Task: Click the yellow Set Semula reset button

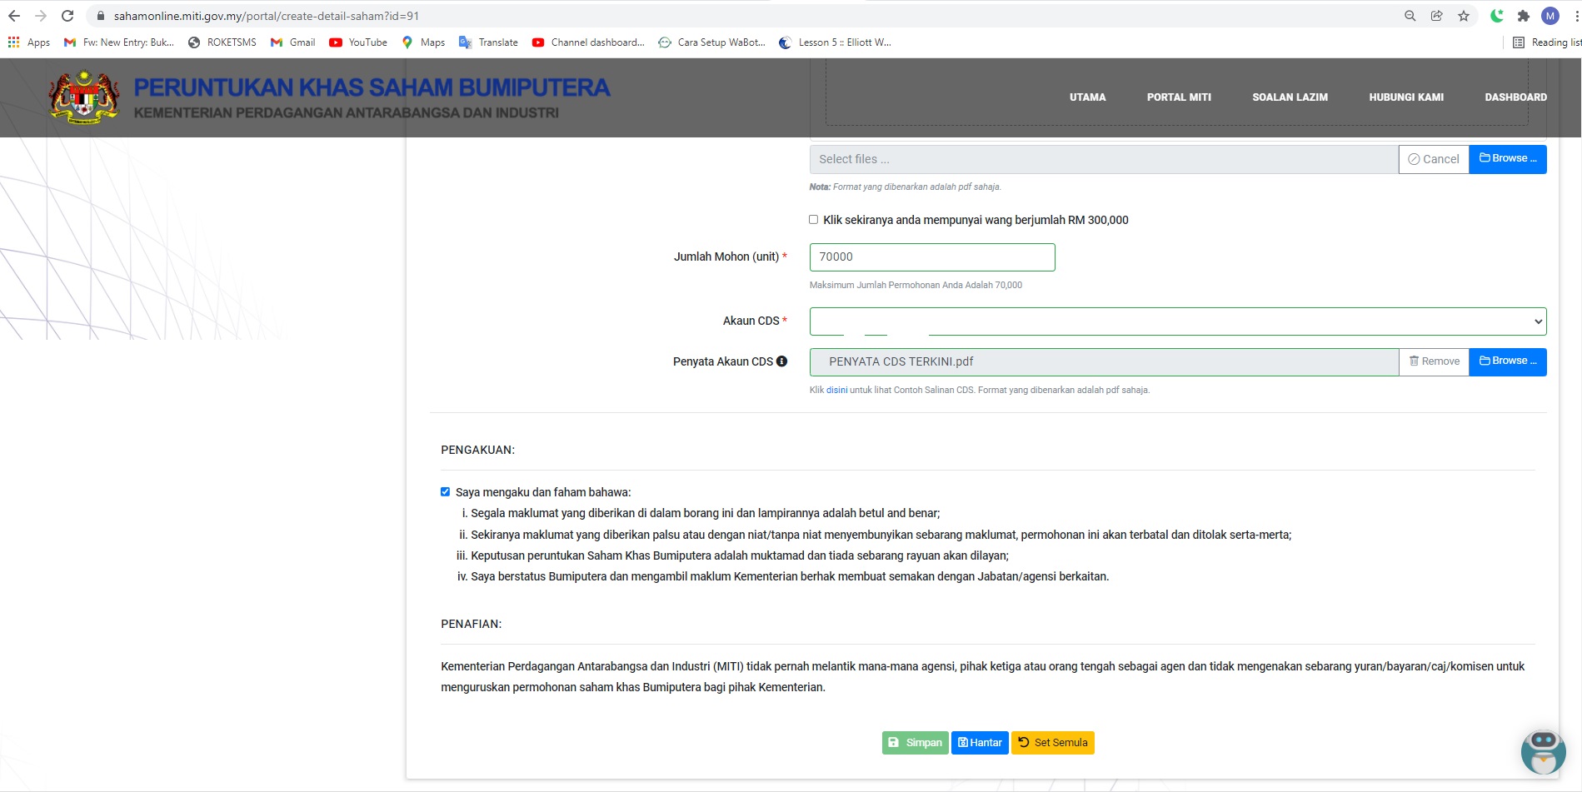Action: click(1052, 743)
